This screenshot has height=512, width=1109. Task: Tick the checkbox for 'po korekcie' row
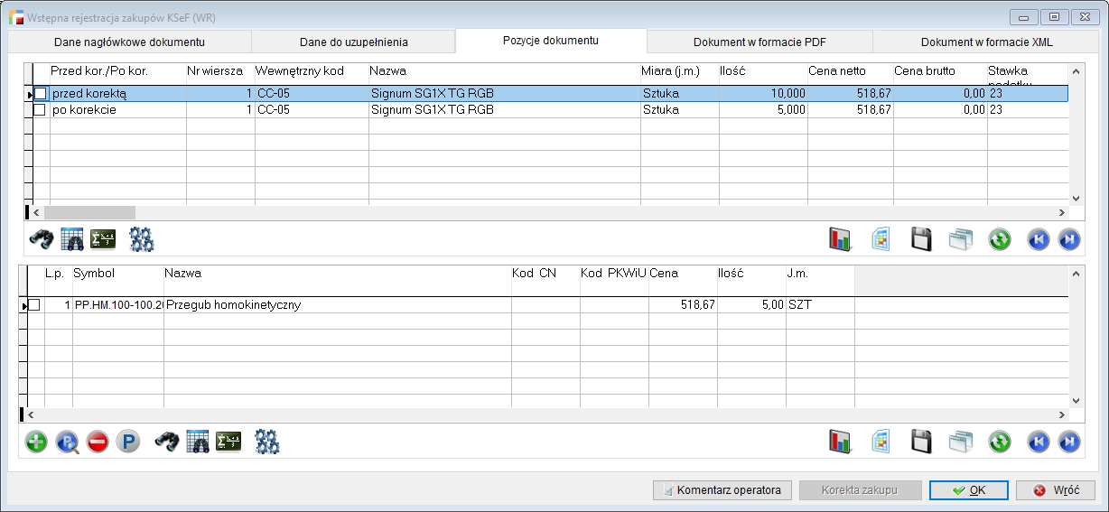pyautogui.click(x=40, y=110)
